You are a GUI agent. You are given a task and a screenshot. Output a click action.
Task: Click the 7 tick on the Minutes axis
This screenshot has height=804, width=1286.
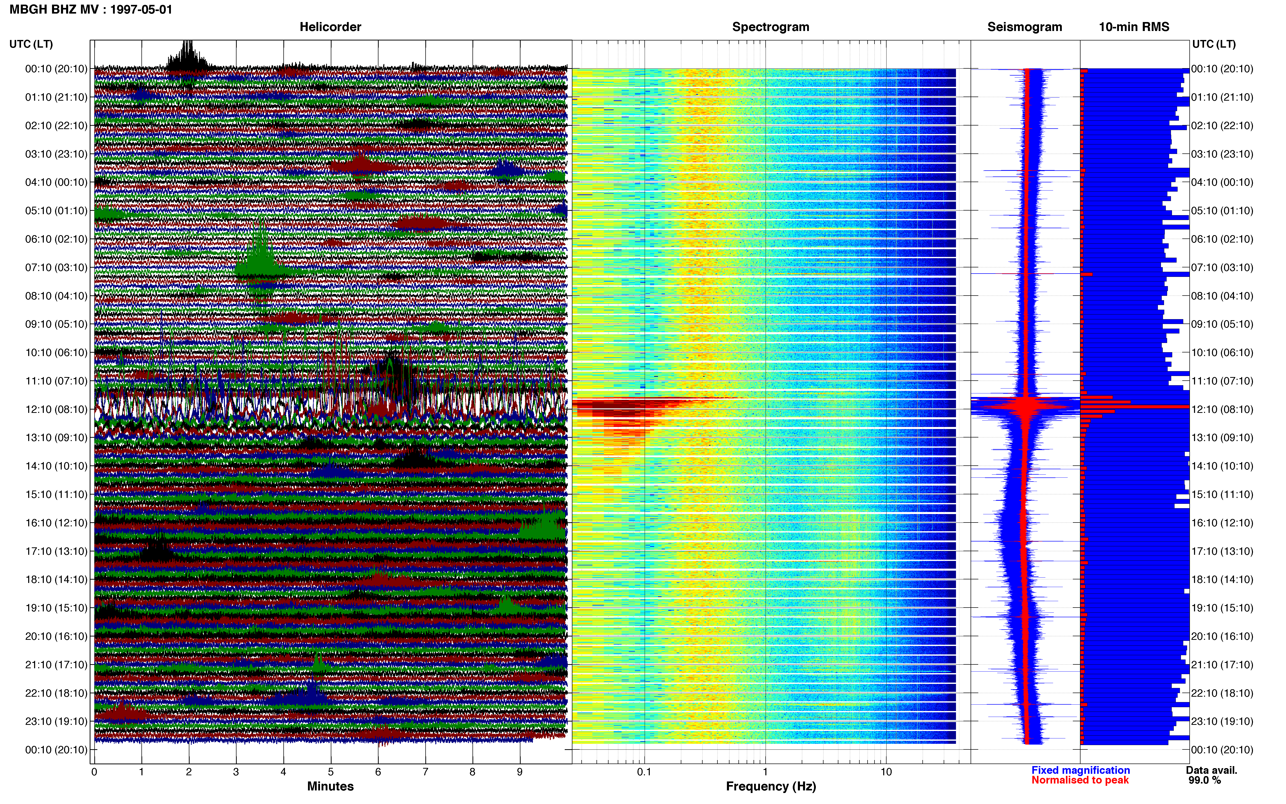click(426, 772)
